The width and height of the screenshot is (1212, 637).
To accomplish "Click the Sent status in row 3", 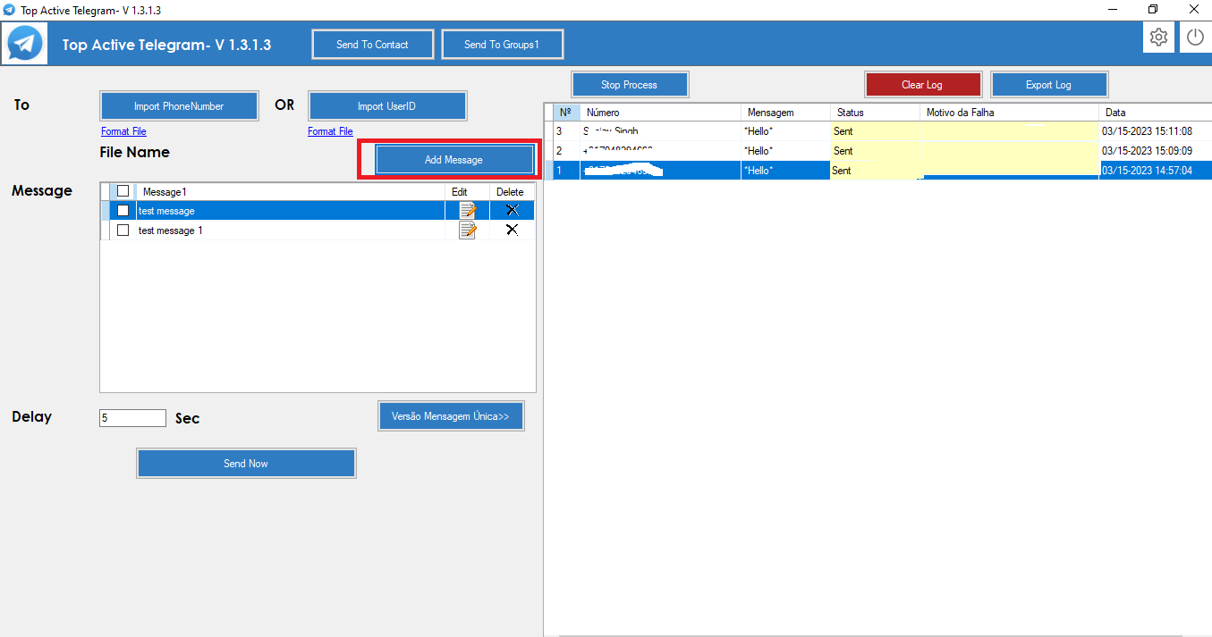I will click(843, 131).
